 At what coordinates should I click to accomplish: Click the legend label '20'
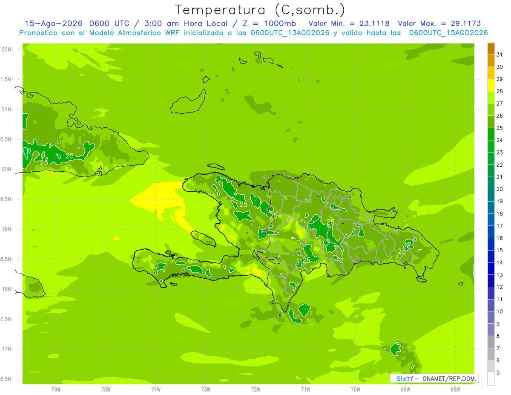coord(500,189)
